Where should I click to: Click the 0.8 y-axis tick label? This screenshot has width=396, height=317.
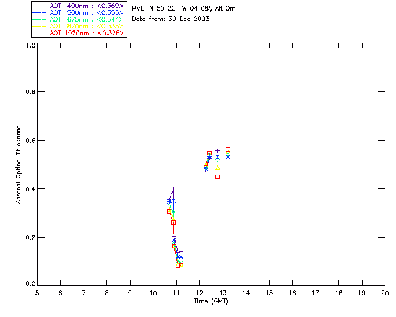[x=30, y=92]
